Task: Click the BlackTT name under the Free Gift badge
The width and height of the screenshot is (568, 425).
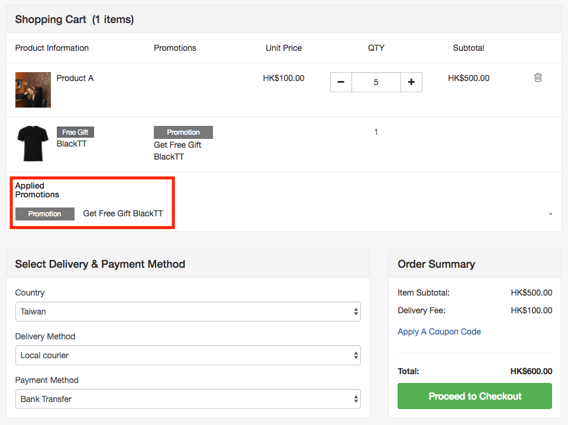Action: tap(72, 144)
